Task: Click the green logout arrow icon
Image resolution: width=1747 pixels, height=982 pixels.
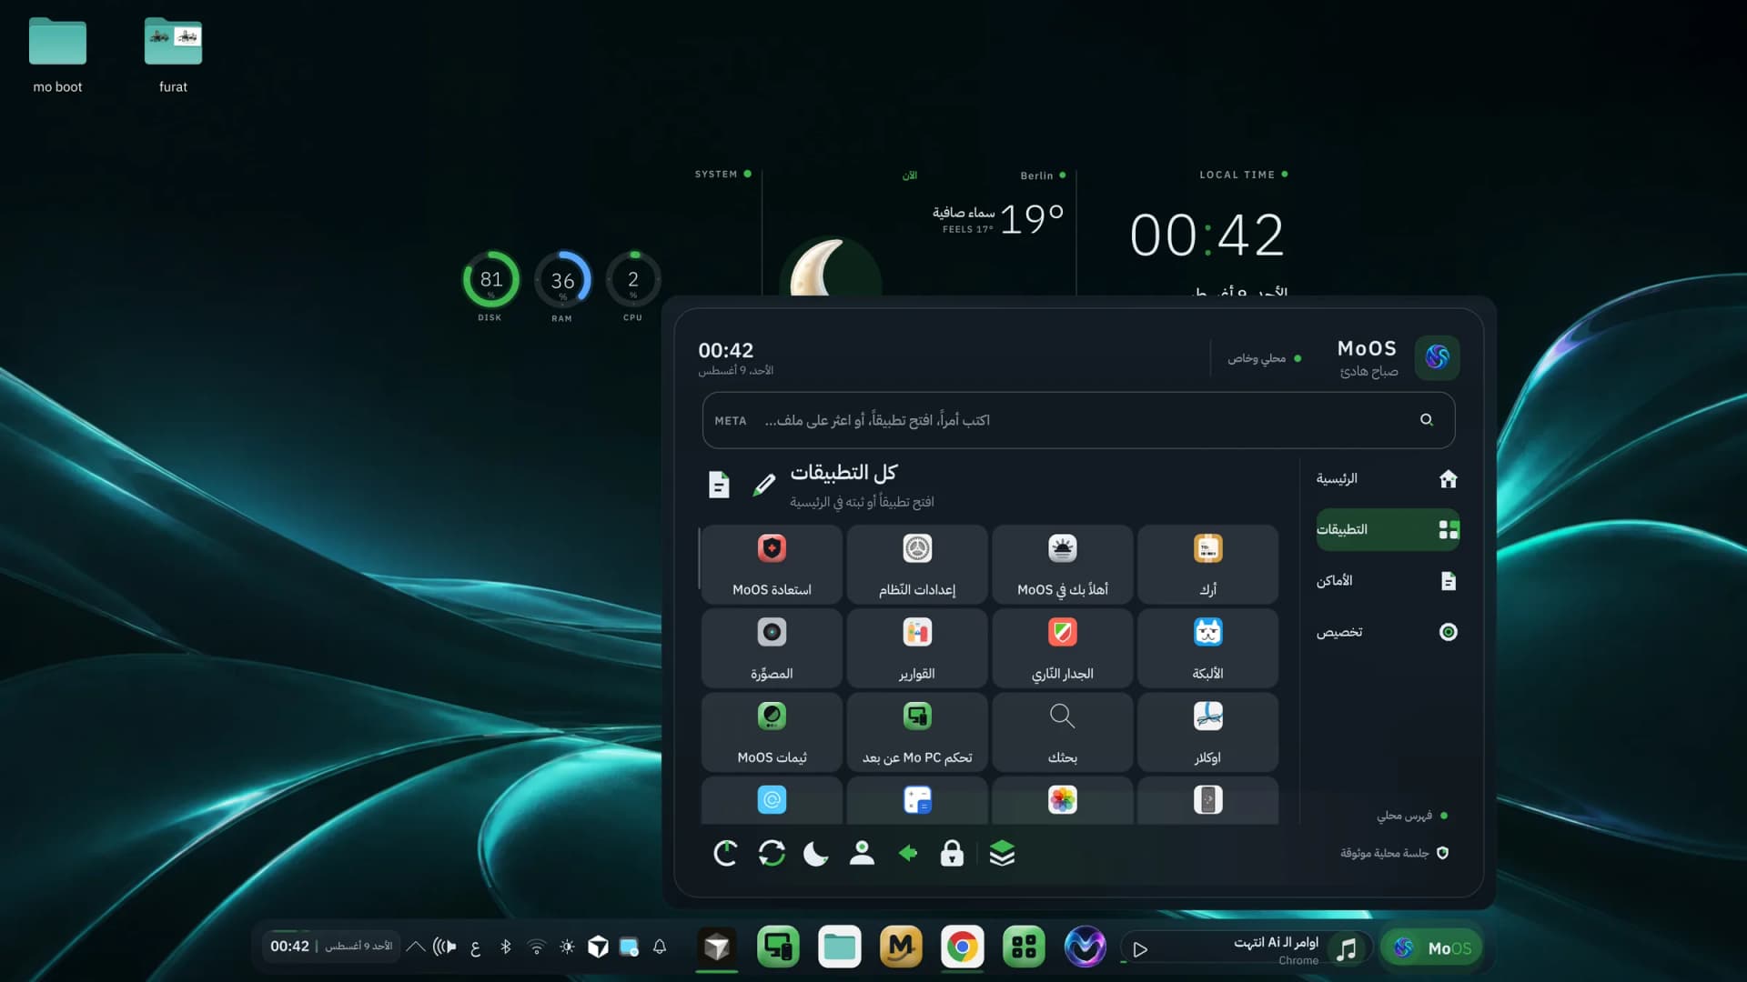Action: coord(907,853)
